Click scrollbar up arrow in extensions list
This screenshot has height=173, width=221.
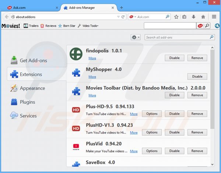click(x=212, y=48)
